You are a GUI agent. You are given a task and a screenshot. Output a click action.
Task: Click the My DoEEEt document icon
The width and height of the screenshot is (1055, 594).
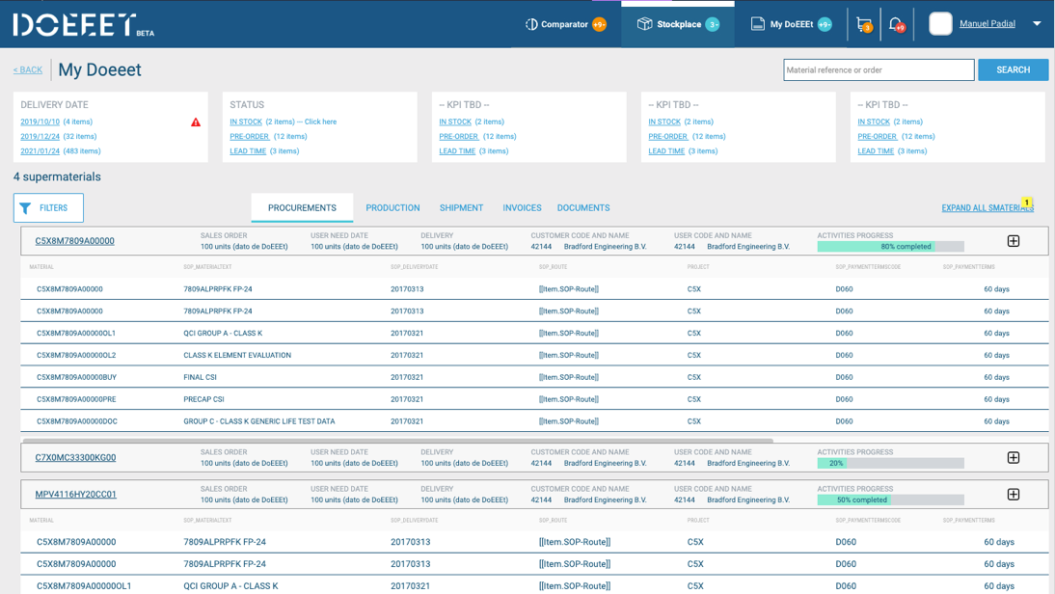758,24
